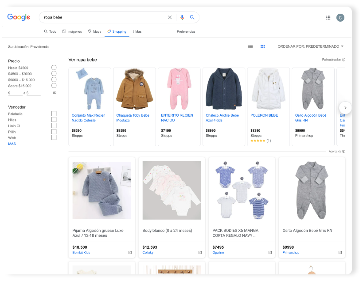Viewport: 363px width, 281px height.
Task: Open the 'Ordenar por' sort dropdown
Action: click(x=310, y=46)
